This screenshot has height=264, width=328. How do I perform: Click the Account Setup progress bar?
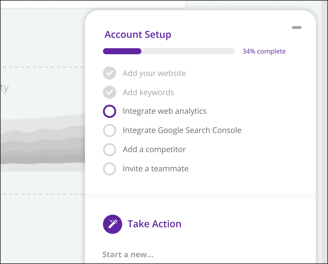[x=169, y=51]
